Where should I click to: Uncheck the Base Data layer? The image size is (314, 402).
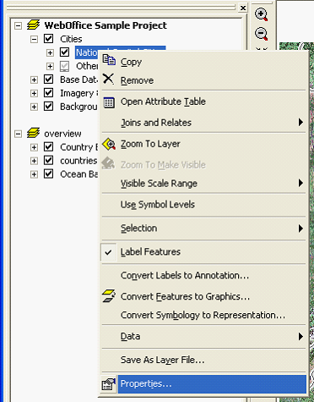(x=48, y=80)
